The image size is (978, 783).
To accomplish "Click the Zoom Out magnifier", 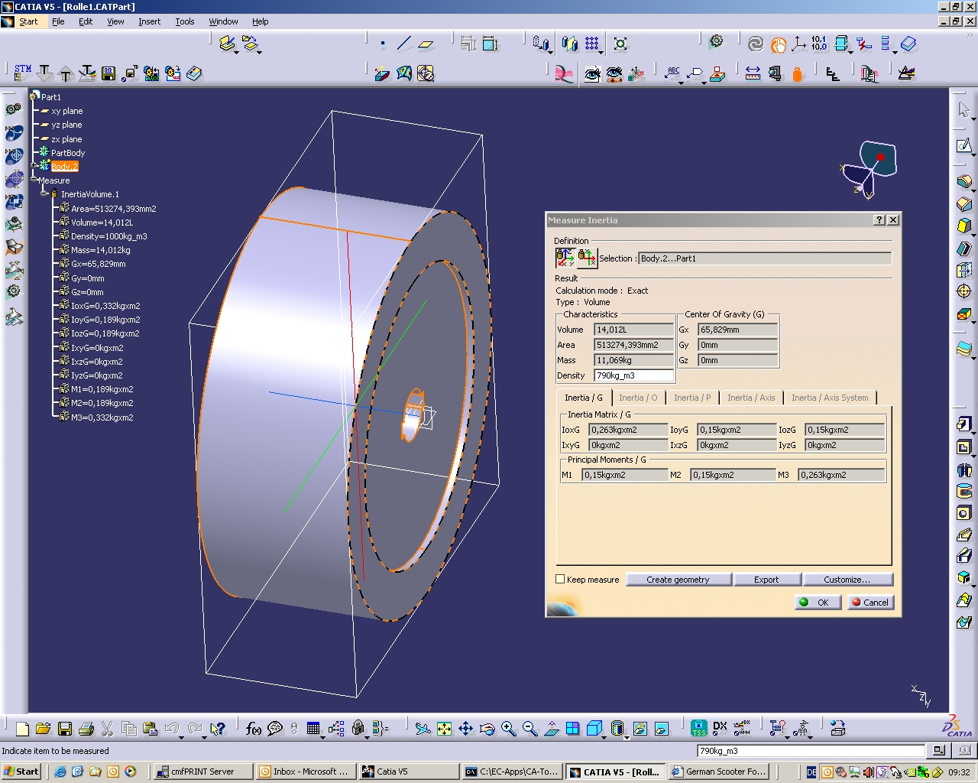I will pyautogui.click(x=530, y=729).
